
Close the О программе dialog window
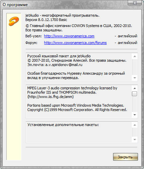click(135, 3)
